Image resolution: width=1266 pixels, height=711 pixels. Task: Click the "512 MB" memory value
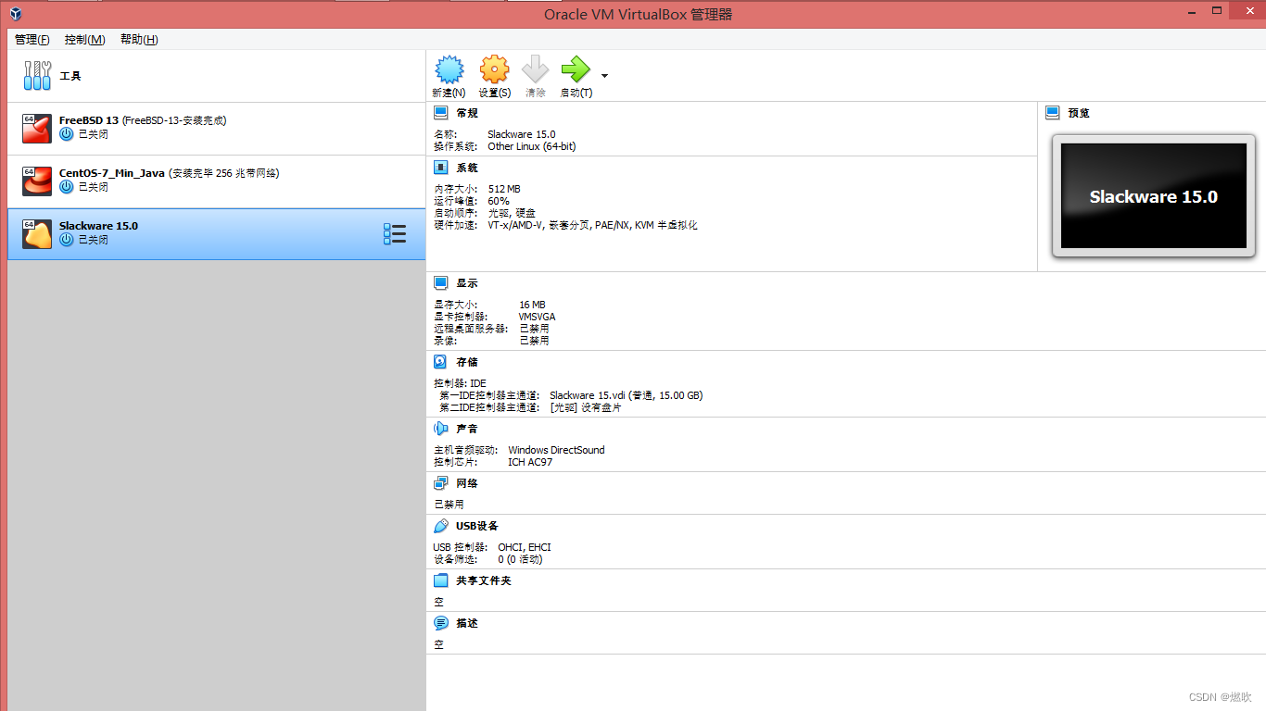click(x=504, y=189)
